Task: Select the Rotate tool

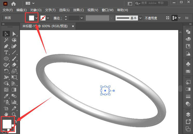Action: (x=6, y=71)
